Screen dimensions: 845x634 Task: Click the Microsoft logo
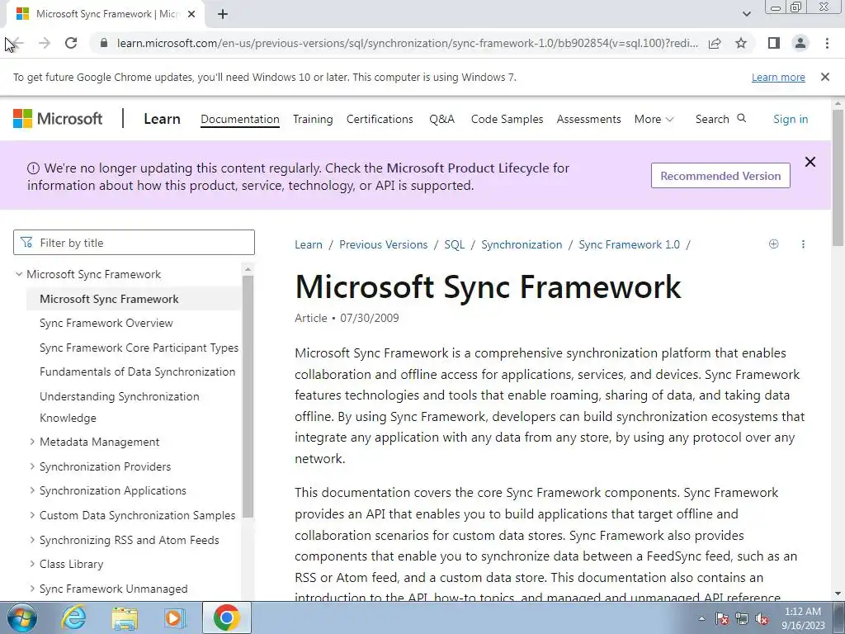(x=58, y=119)
